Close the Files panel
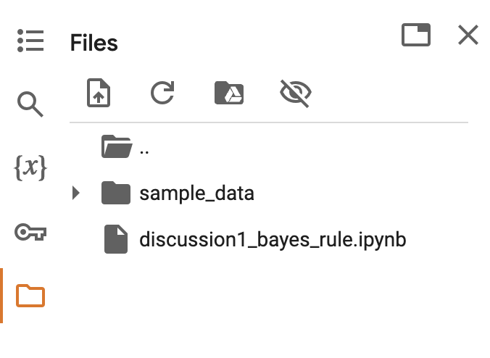The width and height of the screenshot is (490, 358). coord(468,35)
